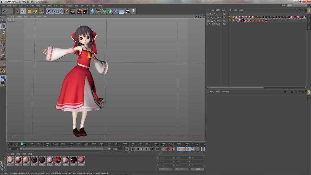
Task: Click the viewport maximize toggle icon
Action: [204, 17]
